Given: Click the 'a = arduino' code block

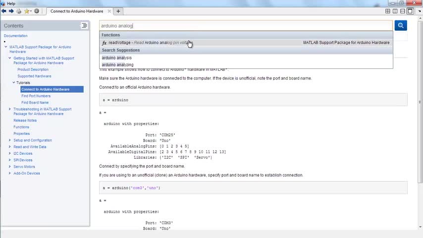Looking at the screenshot, I should click(x=253, y=100).
